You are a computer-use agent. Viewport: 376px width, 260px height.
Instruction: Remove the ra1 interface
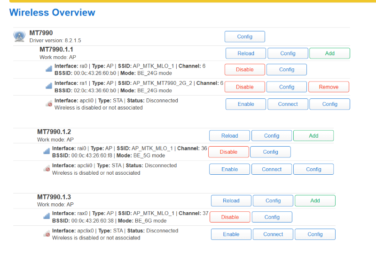tap(329, 87)
